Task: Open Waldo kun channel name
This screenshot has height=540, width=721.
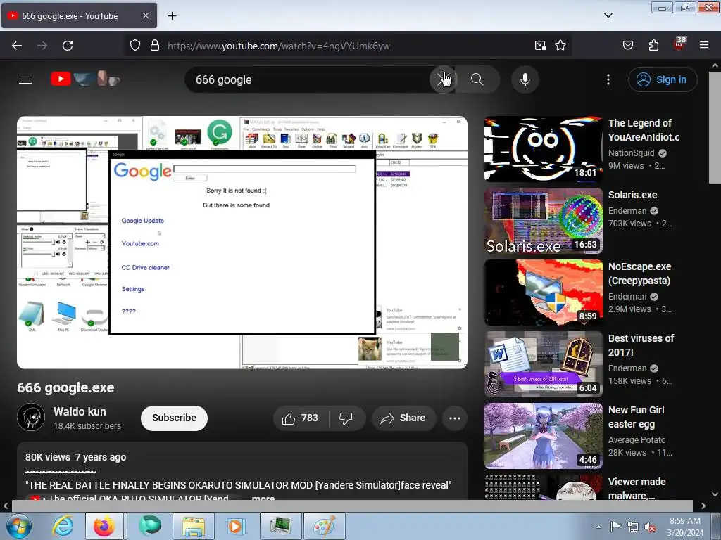Action: point(80,411)
